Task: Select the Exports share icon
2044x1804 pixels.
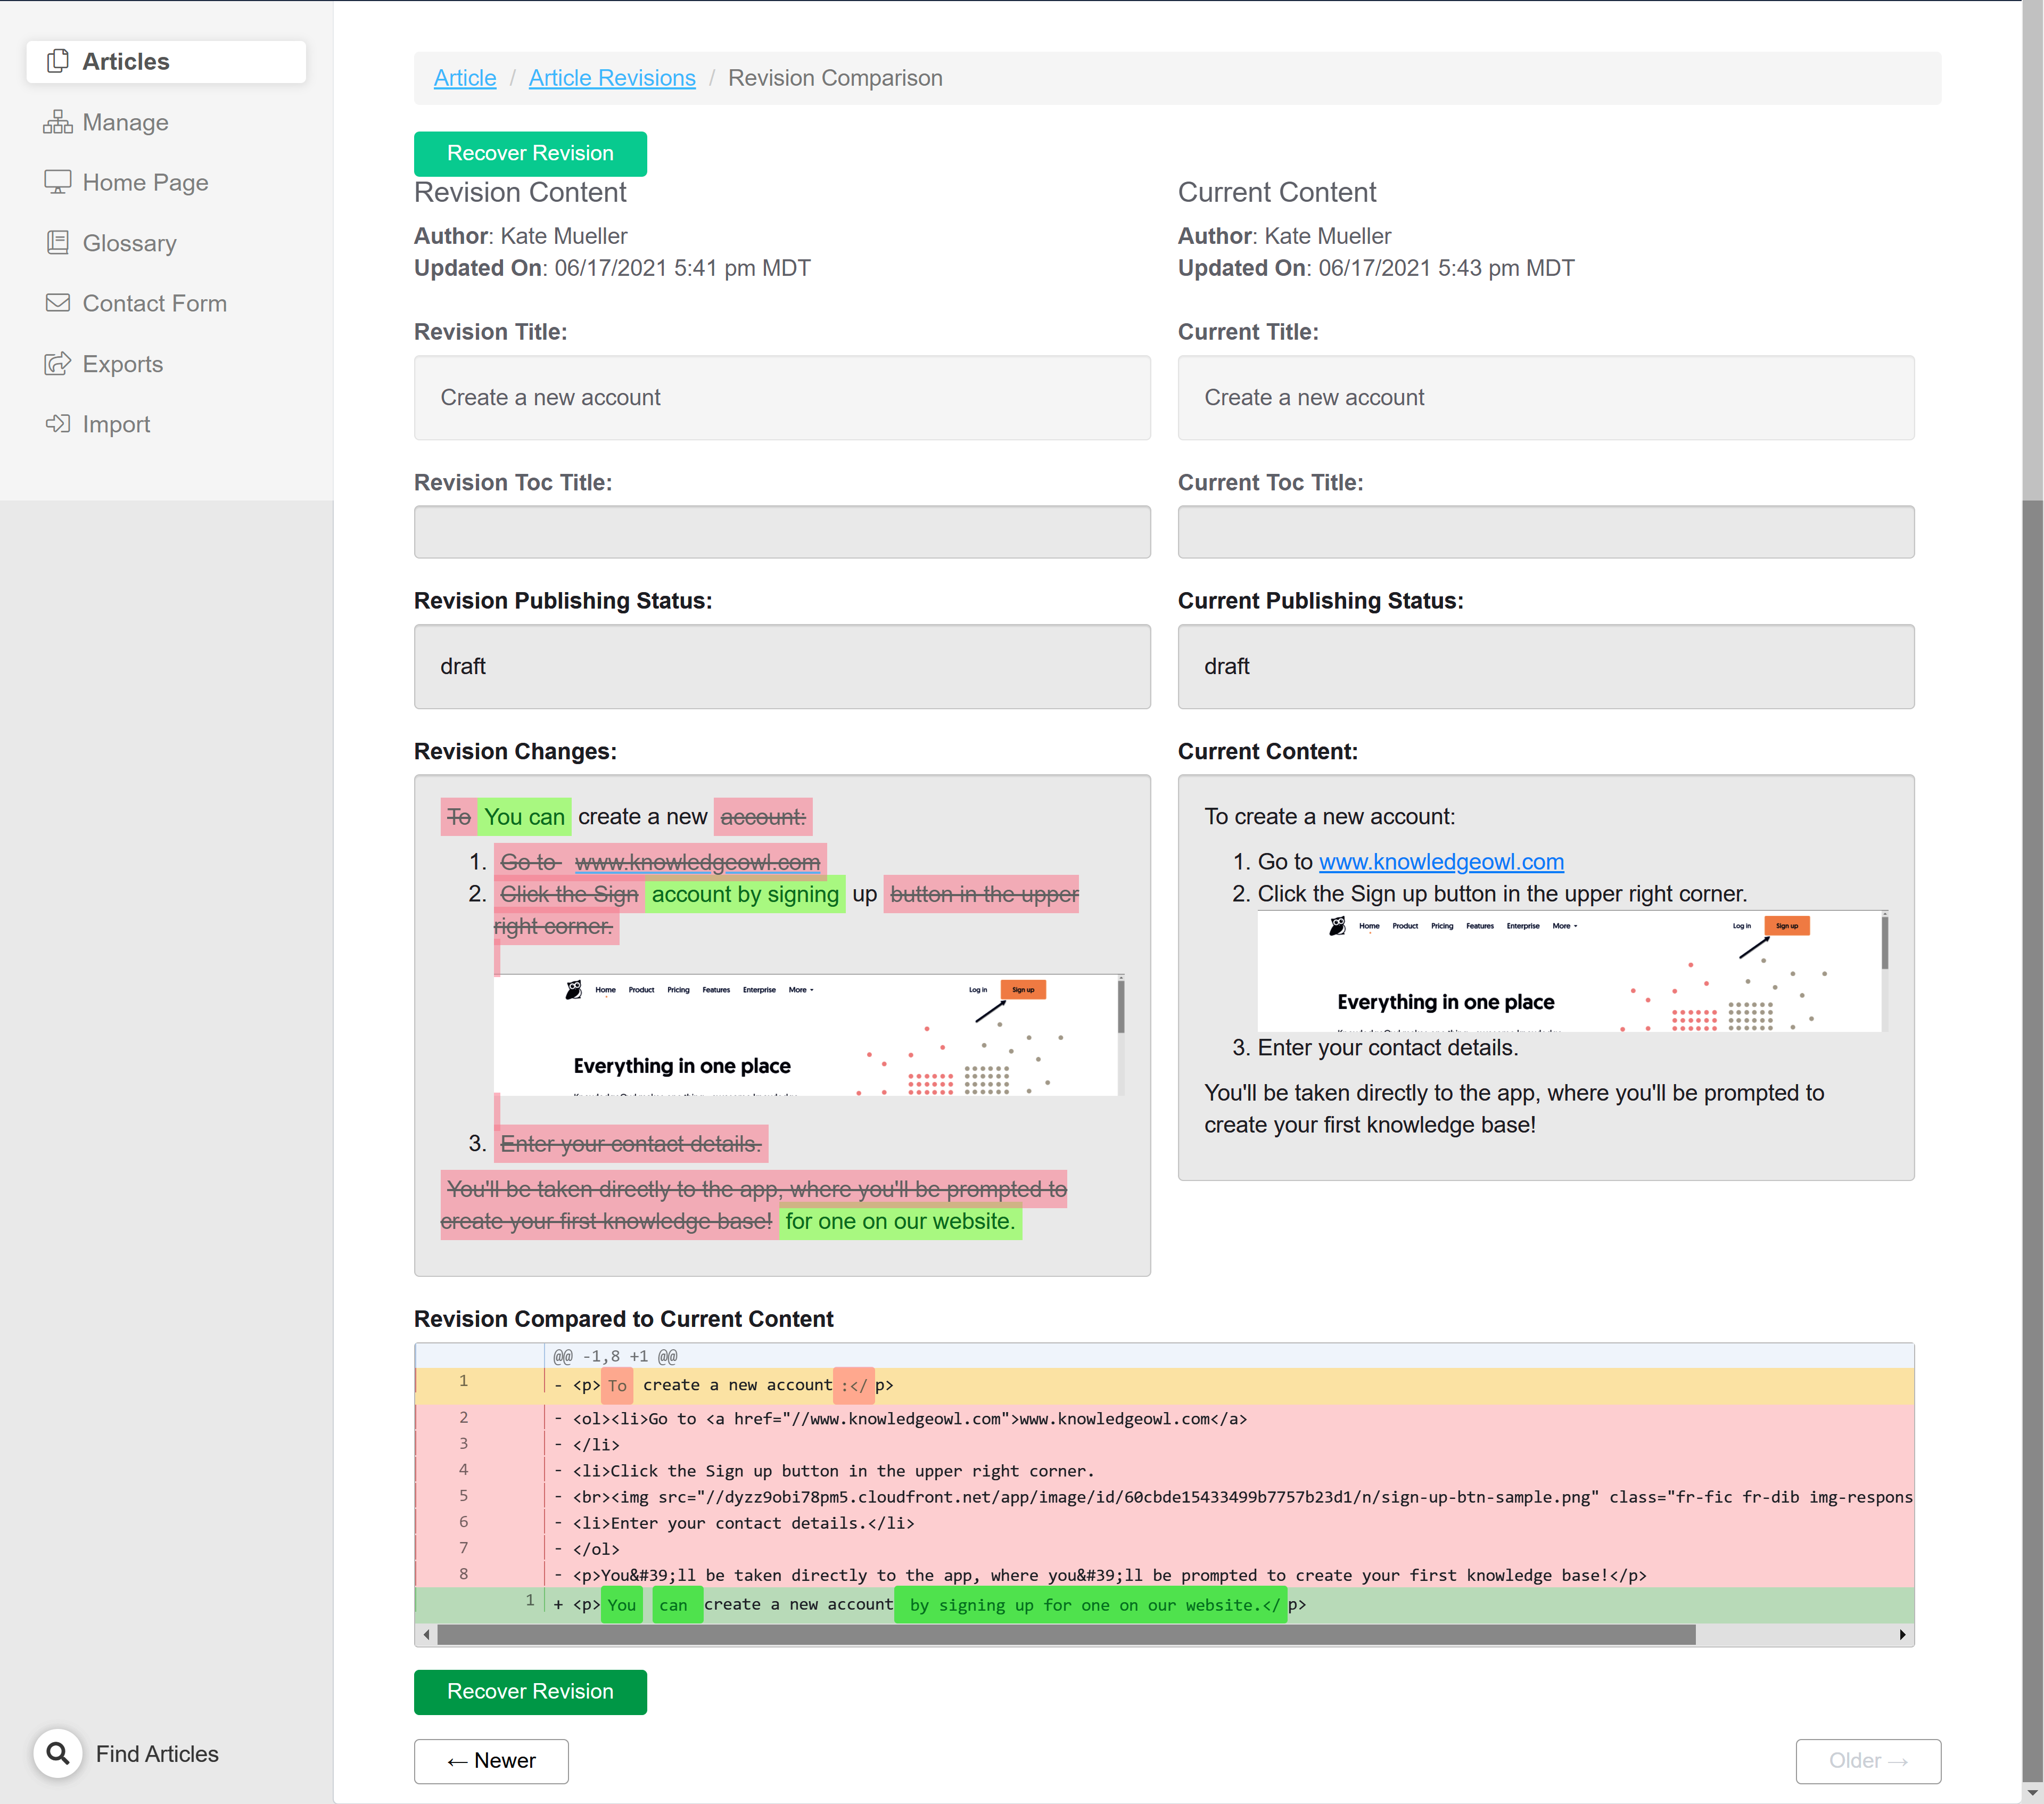Action: click(x=58, y=364)
